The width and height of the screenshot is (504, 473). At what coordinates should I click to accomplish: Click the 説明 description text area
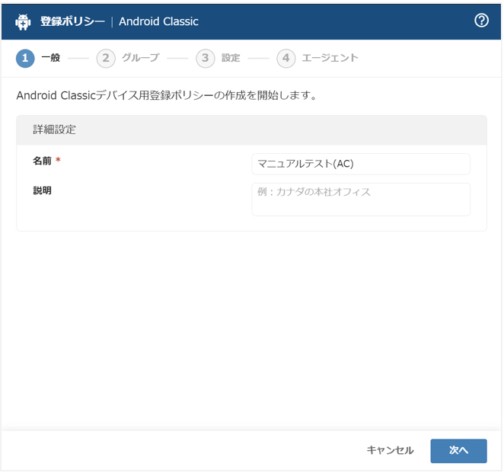(361, 200)
